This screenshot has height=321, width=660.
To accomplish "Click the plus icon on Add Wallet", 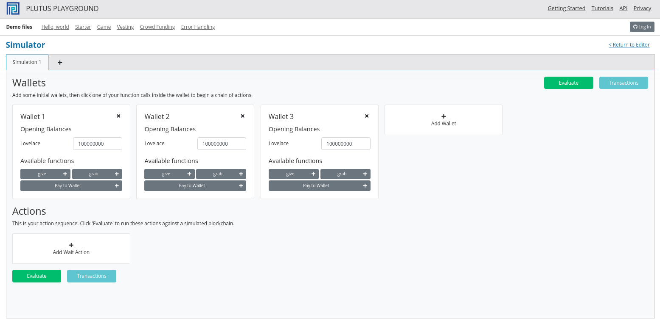I will click(x=444, y=116).
